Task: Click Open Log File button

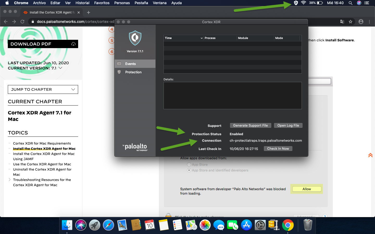Action: [288, 125]
